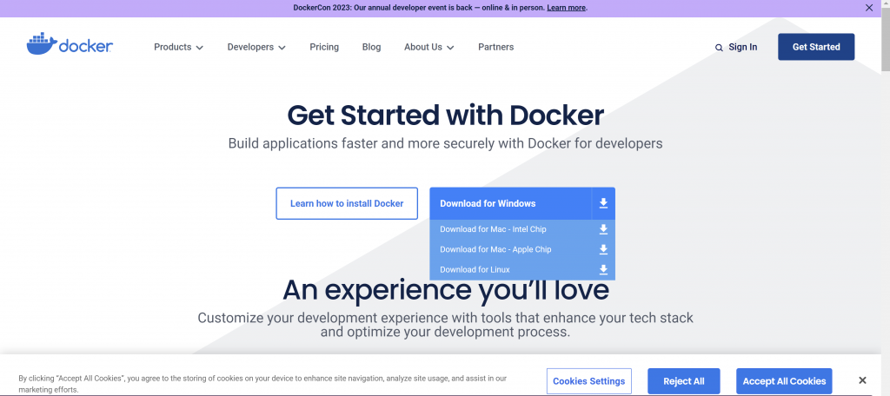Image resolution: width=890 pixels, height=396 pixels.
Task: Open the Partners page
Action: pos(495,47)
